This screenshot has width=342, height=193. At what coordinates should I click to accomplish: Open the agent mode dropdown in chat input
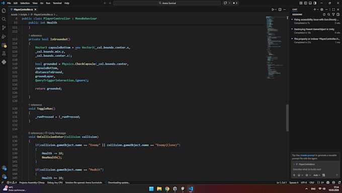(300, 175)
